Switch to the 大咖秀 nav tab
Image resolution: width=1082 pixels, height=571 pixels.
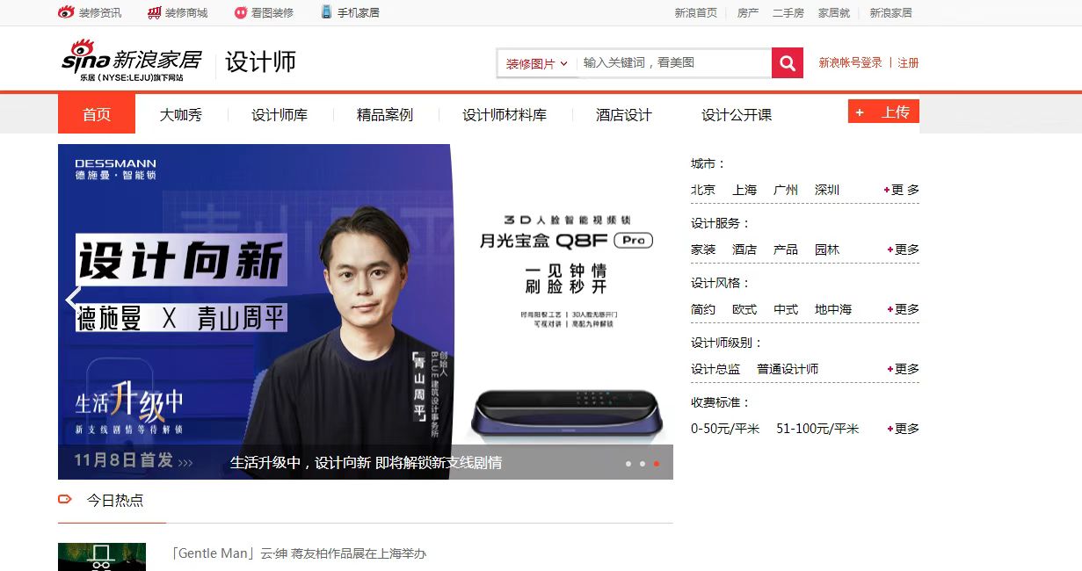tap(181, 114)
